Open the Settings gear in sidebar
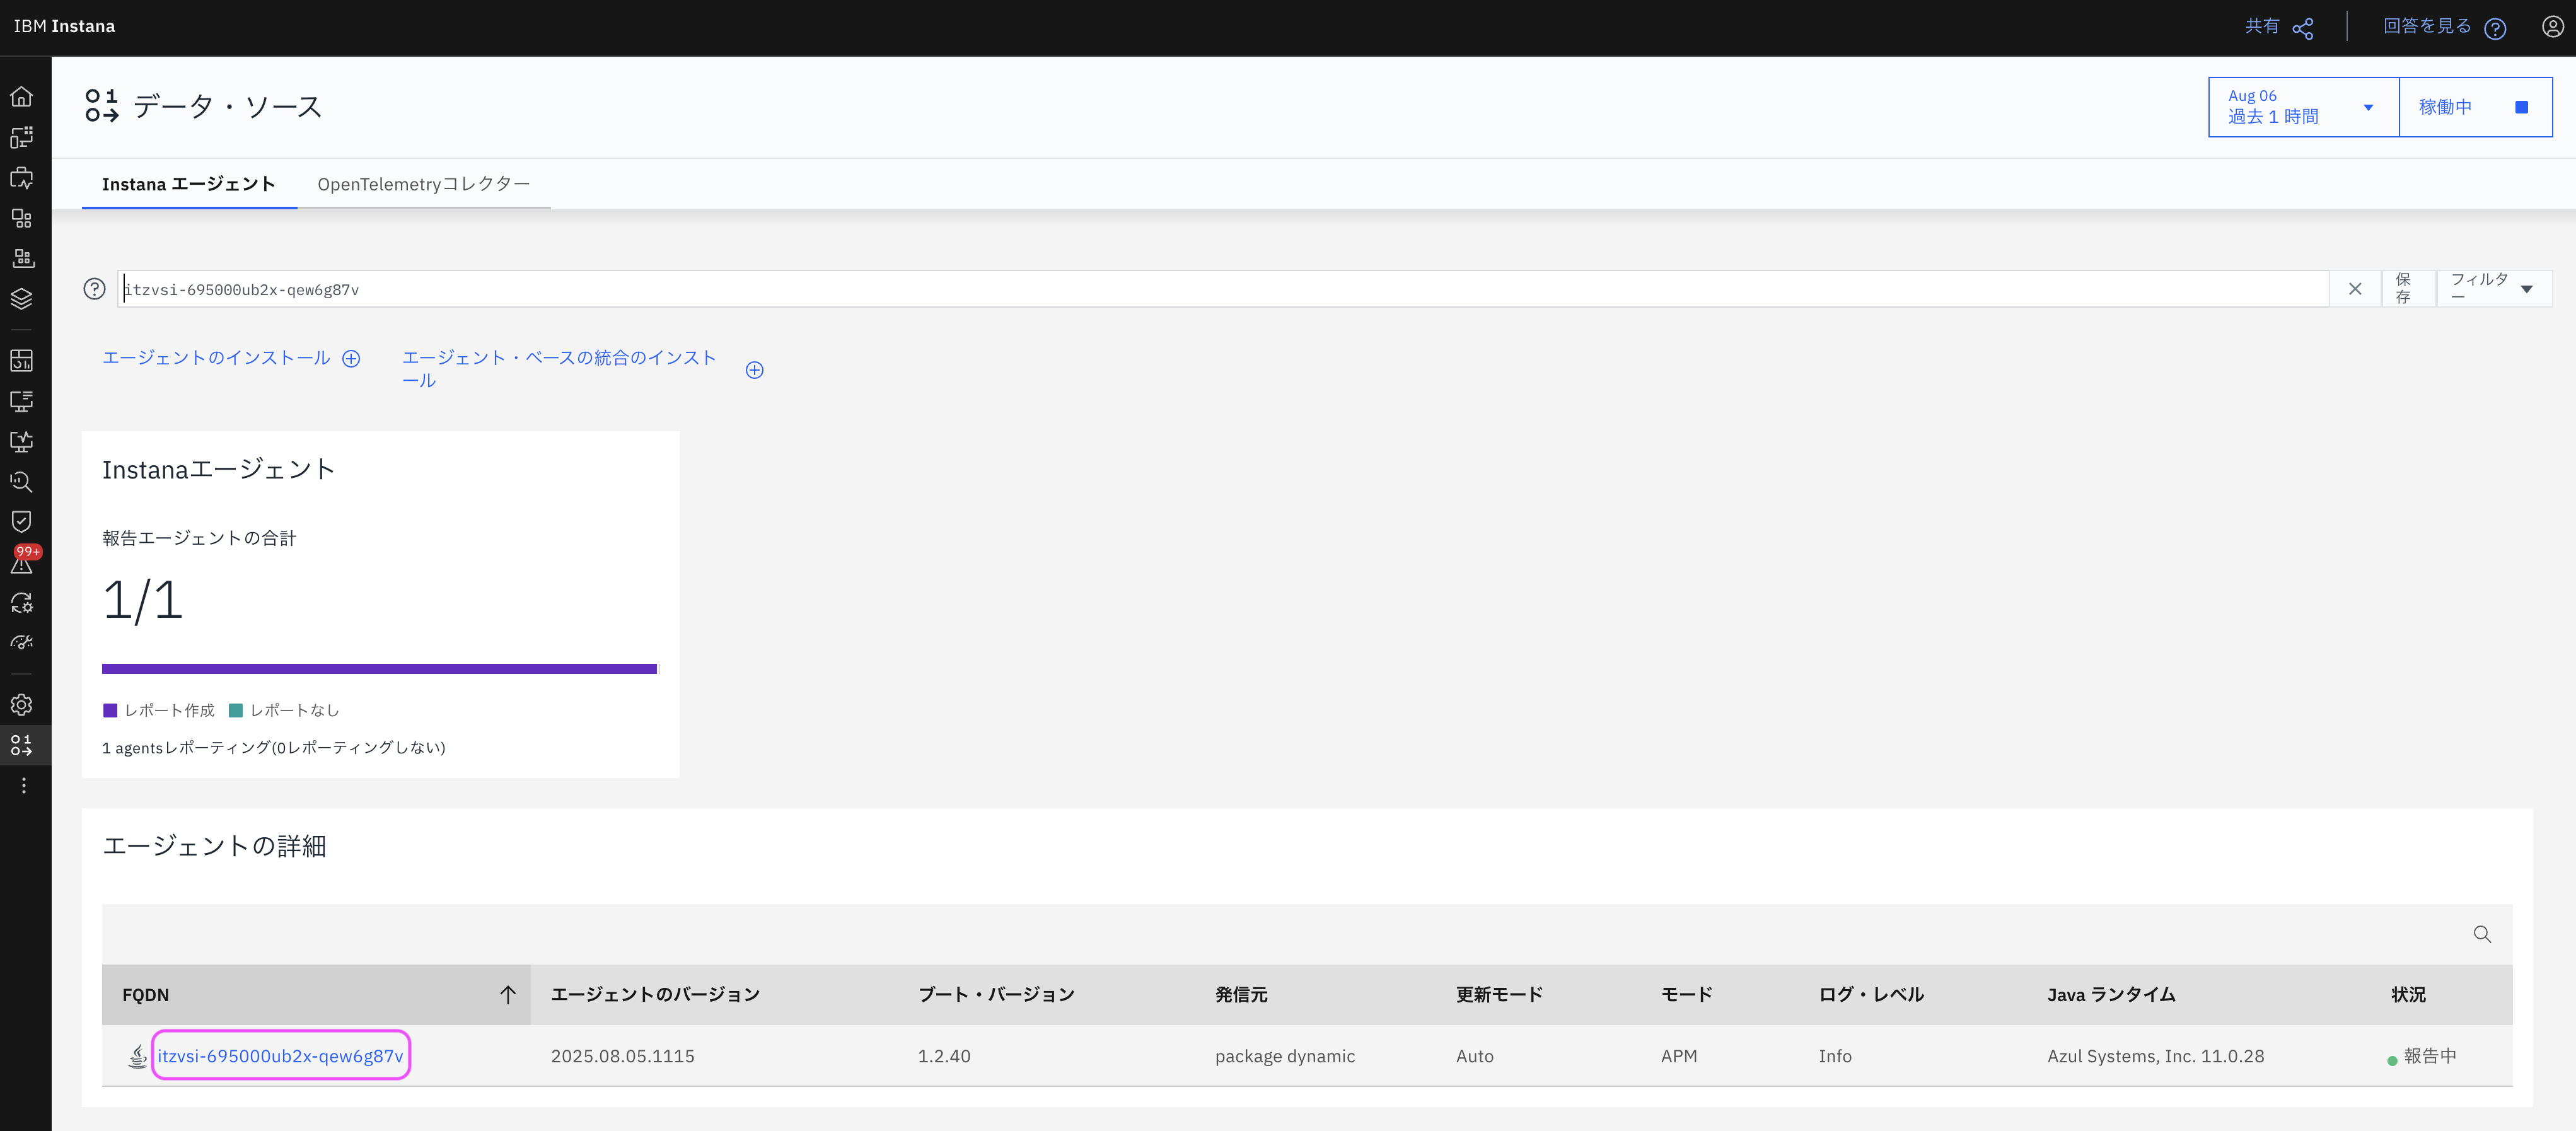 pos(22,705)
